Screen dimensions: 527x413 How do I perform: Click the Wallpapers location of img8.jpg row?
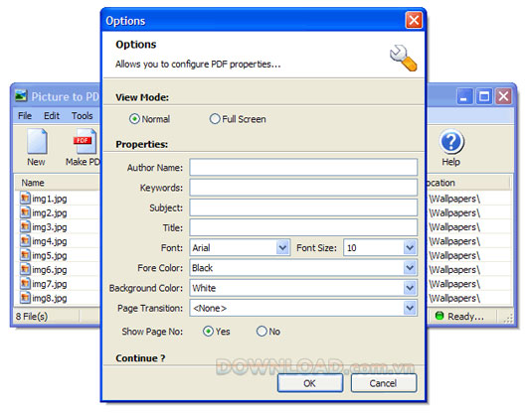tap(454, 298)
